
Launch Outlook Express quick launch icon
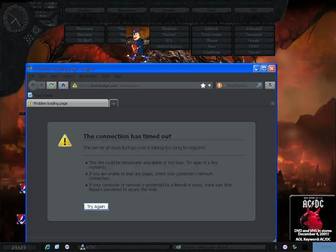click(x=57, y=247)
